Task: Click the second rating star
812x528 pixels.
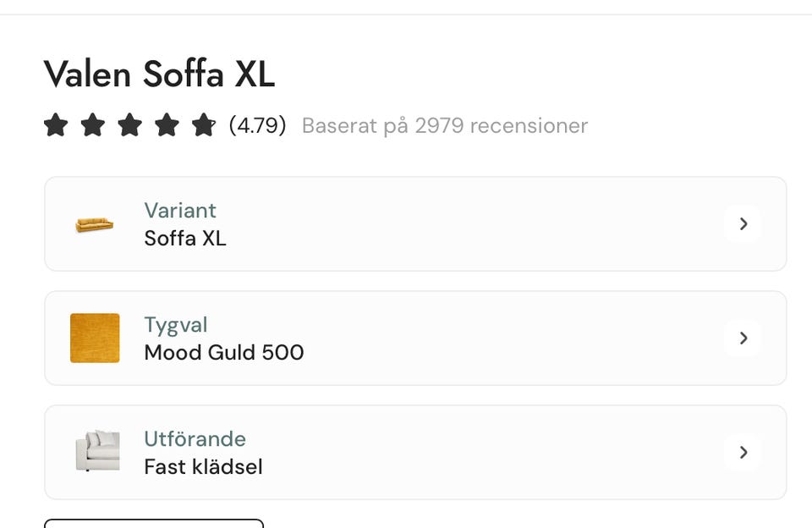Action: pyautogui.click(x=93, y=126)
